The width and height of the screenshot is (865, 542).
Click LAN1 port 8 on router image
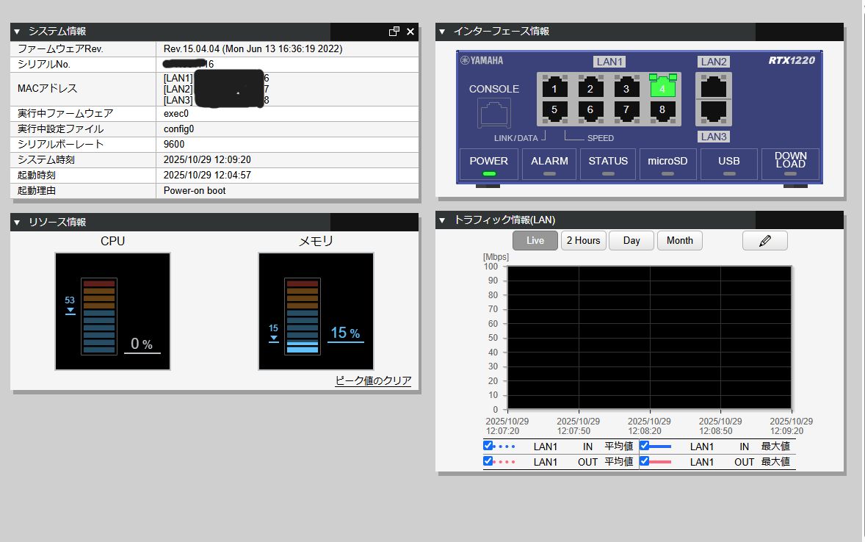(x=662, y=110)
